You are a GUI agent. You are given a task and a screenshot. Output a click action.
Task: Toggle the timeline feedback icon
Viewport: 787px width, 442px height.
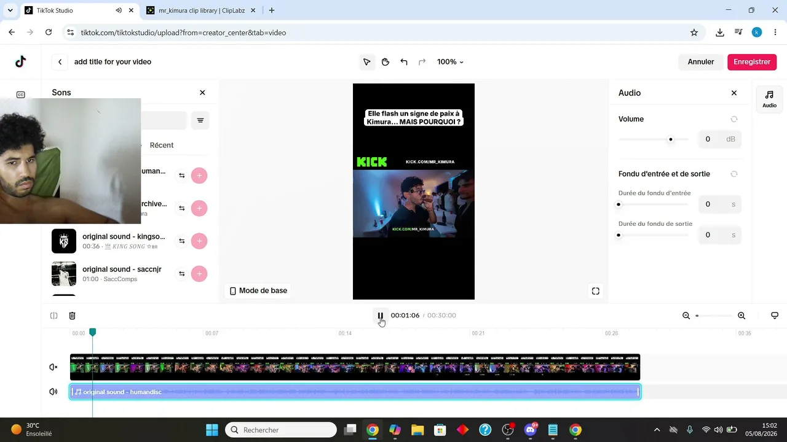775,316
